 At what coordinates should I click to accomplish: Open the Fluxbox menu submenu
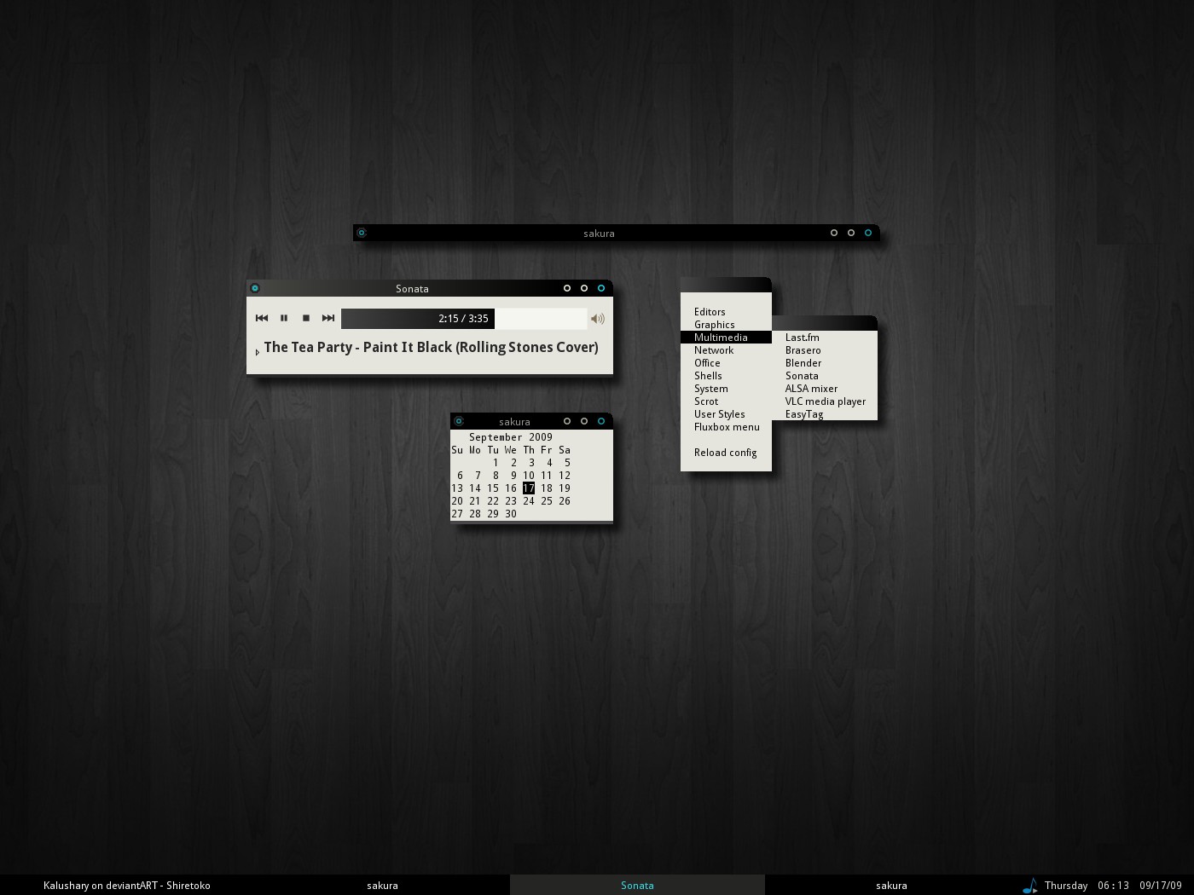coord(726,427)
